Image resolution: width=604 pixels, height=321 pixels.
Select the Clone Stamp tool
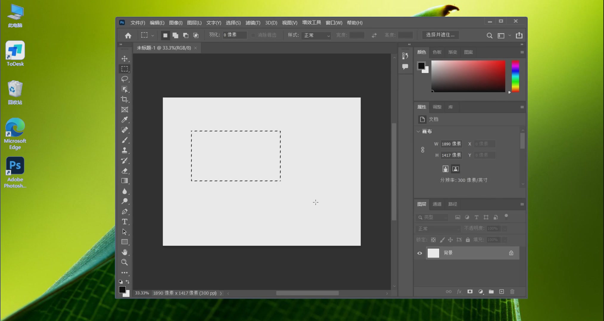[124, 150]
